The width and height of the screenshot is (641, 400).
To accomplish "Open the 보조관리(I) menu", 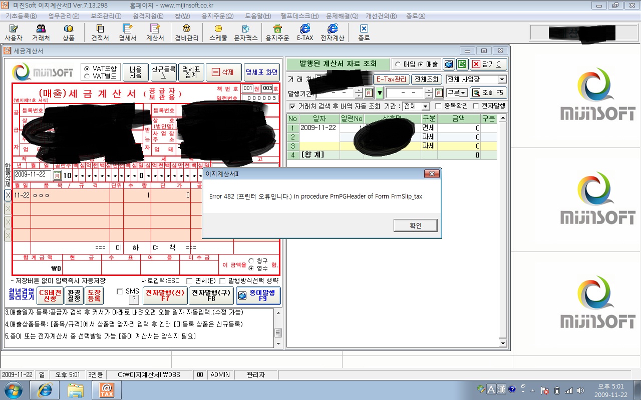I will [106, 16].
